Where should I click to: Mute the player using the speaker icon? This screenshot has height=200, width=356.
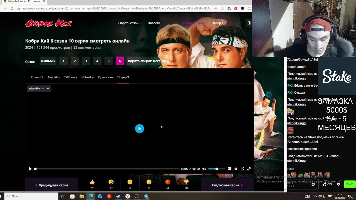coord(204,169)
